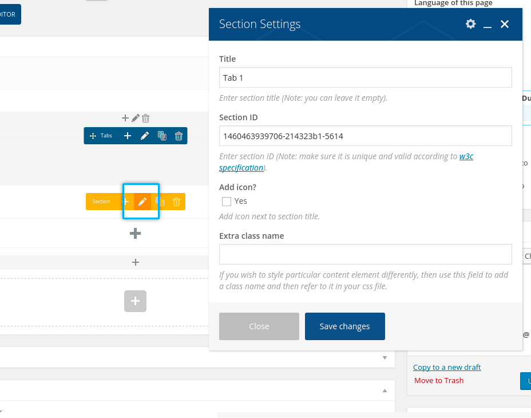Expand the panel with the down arrow

point(385,358)
